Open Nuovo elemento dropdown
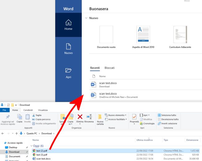This screenshot has width=202, height=161. tap(116, 115)
